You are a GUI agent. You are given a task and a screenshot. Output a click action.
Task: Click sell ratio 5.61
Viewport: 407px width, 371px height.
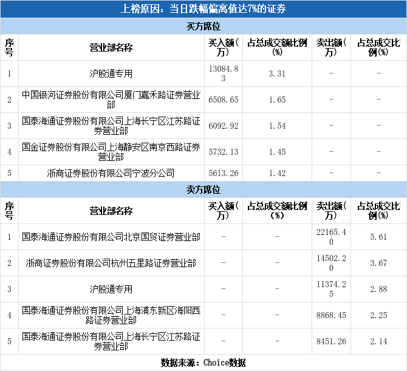coord(378,237)
